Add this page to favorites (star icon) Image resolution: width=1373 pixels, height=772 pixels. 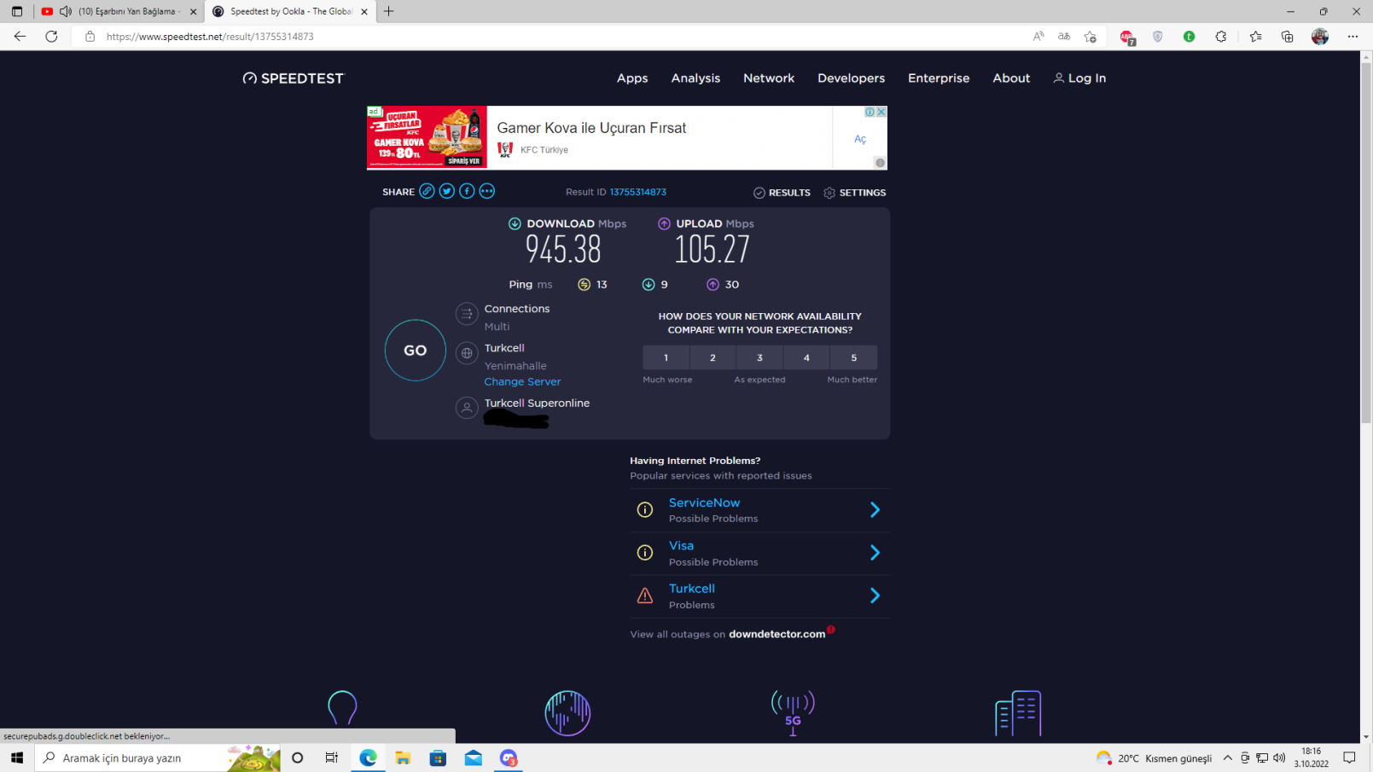point(1091,37)
